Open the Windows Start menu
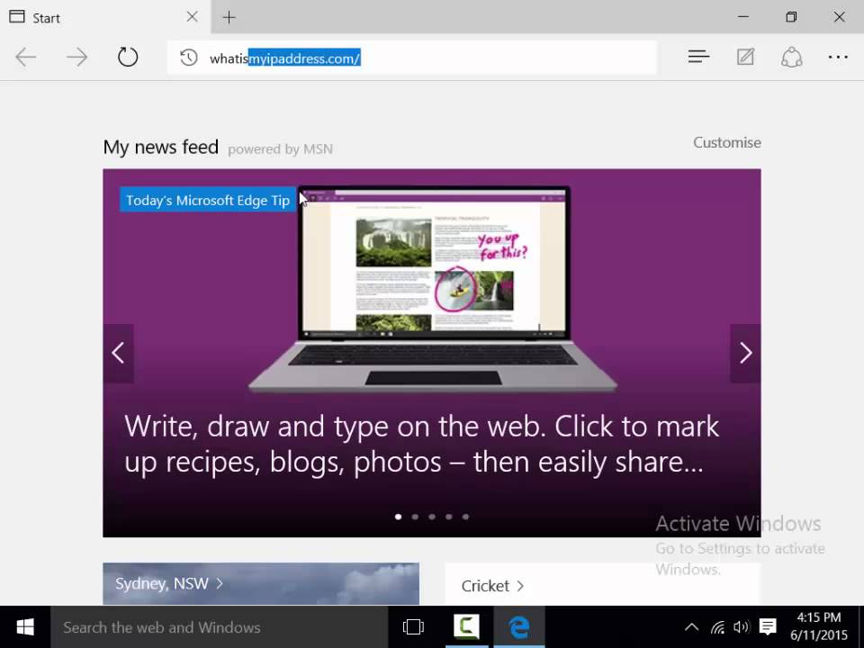864x648 pixels. click(x=25, y=627)
